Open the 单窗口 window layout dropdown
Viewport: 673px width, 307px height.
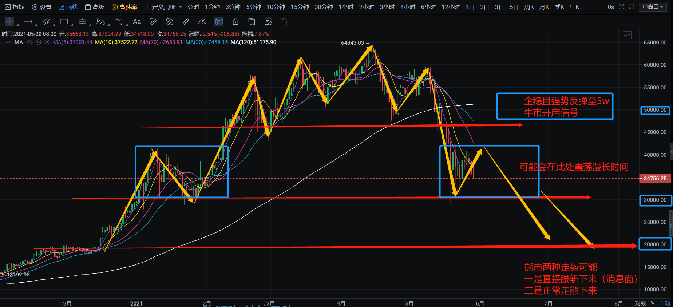tap(652, 7)
